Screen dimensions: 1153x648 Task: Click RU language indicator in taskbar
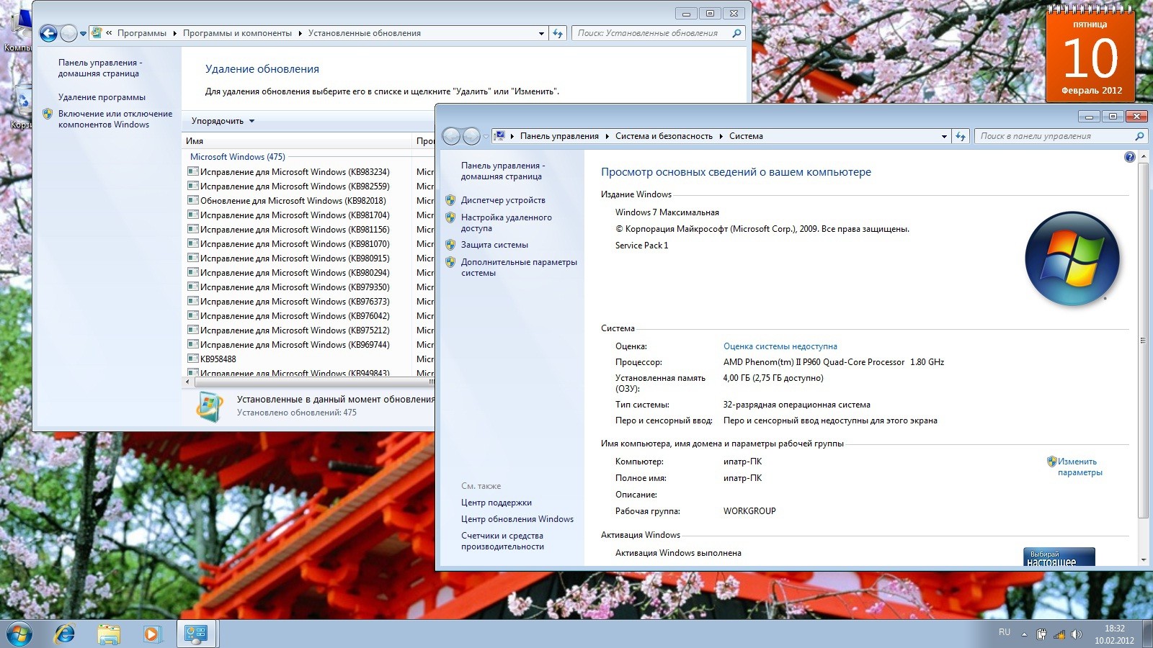click(1005, 631)
